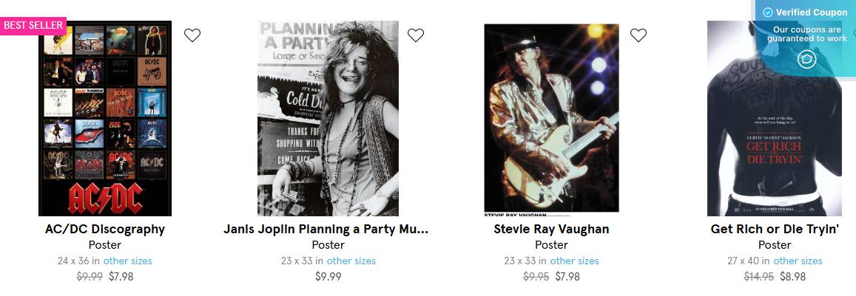Show other sizes for Get Rich poster
This screenshot has height=296, width=856.
click(x=798, y=261)
